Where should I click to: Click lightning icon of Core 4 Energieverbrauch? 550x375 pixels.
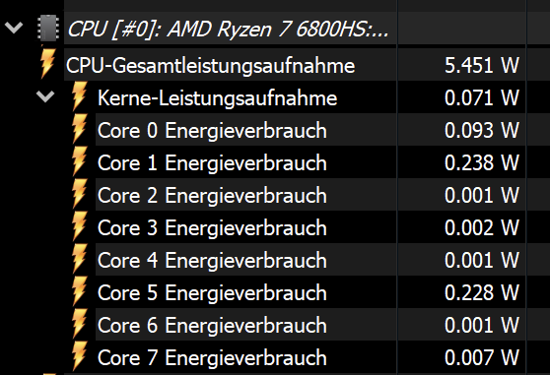tap(79, 259)
